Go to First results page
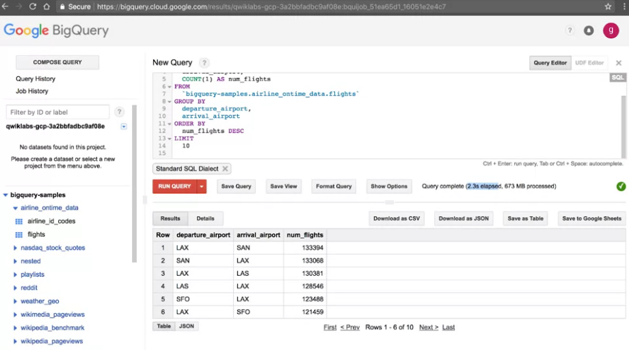Image resolution: width=629 pixels, height=350 pixels. (x=330, y=327)
